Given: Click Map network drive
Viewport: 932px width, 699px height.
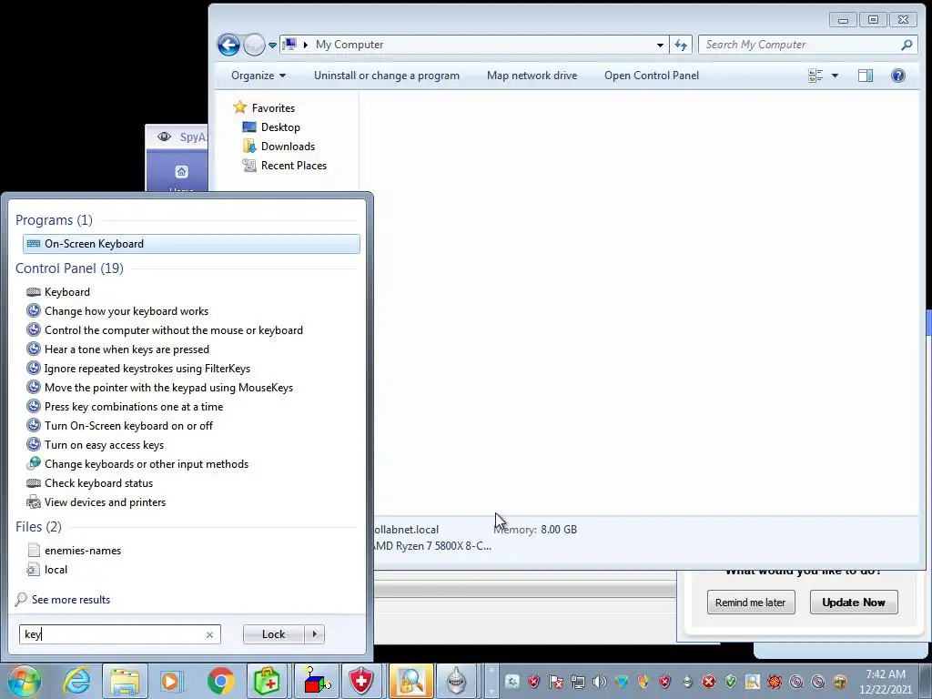Looking at the screenshot, I should pyautogui.click(x=532, y=76).
